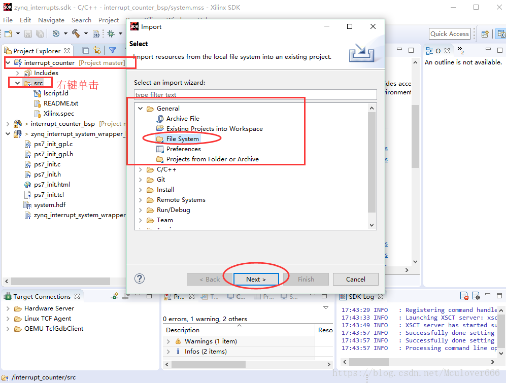Close the Project Explorer tab
Screen dimensions: 506x383
click(x=67, y=51)
